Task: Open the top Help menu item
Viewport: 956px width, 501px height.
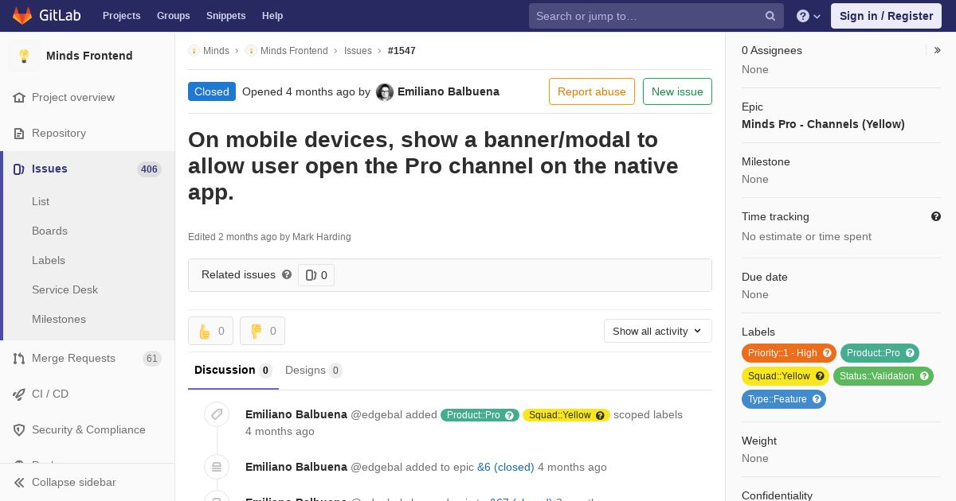Action: point(272,16)
